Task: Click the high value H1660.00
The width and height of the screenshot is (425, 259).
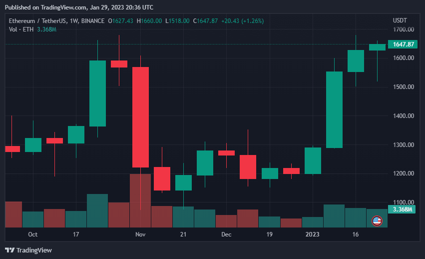Action: 149,21
